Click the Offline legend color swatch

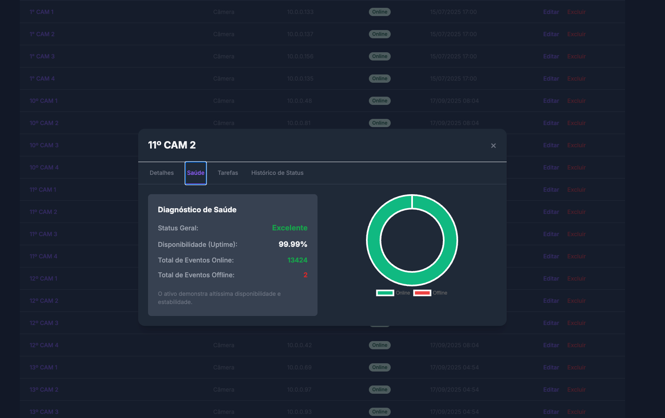pos(422,293)
